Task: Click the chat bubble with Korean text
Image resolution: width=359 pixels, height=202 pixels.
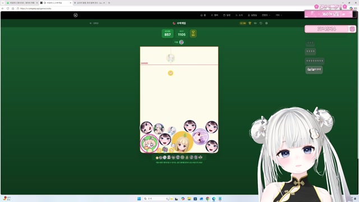Action: click(x=314, y=70)
